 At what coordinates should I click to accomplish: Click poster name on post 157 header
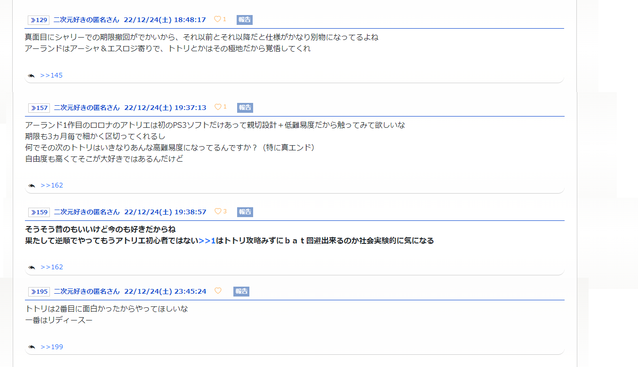pyautogui.click(x=87, y=108)
